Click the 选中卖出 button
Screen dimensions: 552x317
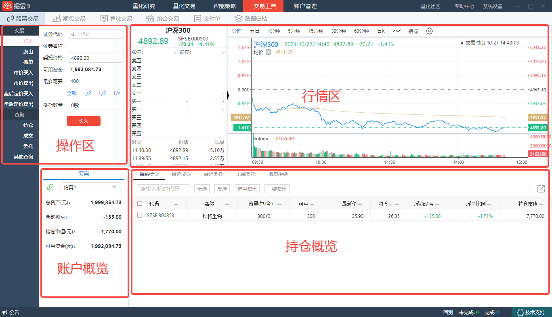247,189
